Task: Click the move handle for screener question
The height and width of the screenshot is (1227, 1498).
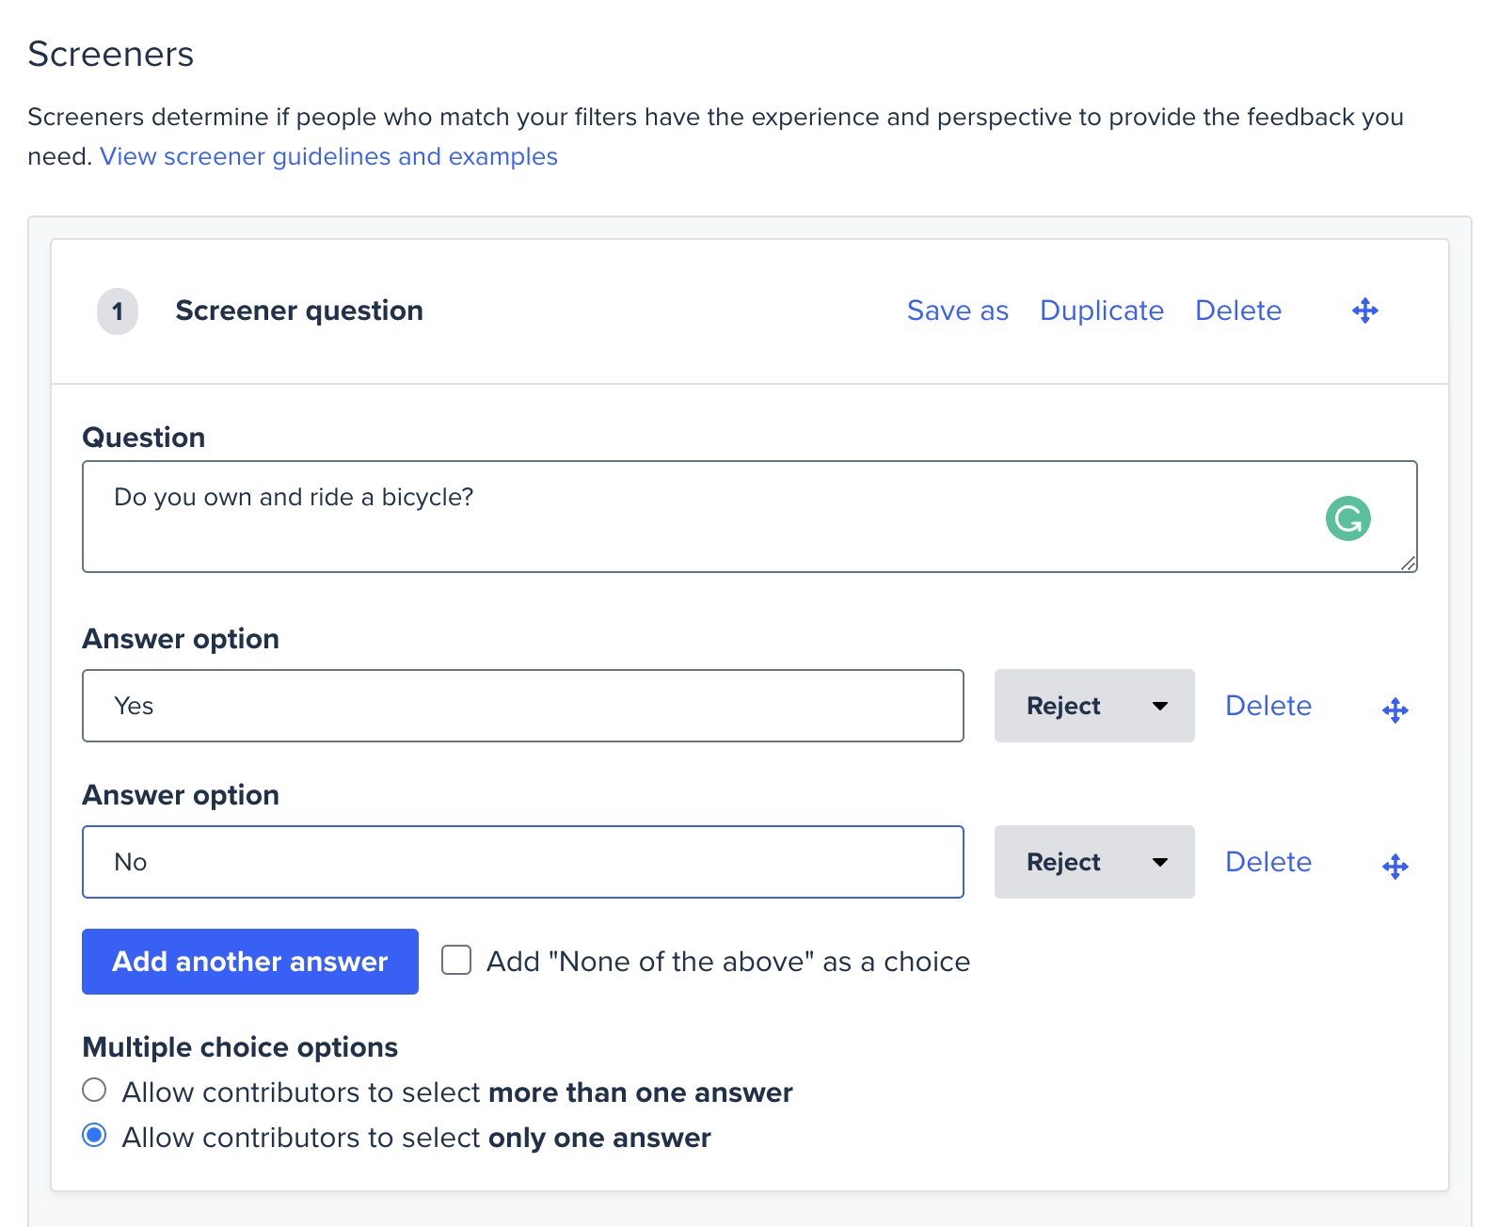Action: (1365, 311)
